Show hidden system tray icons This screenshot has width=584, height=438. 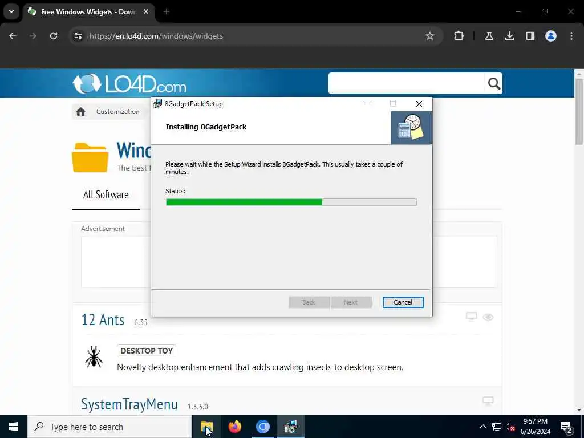point(482,427)
